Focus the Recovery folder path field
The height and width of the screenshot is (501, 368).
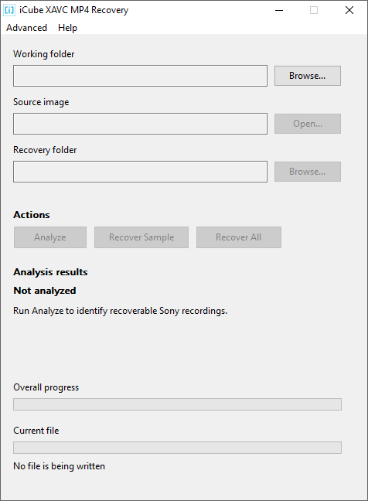pyautogui.click(x=140, y=172)
